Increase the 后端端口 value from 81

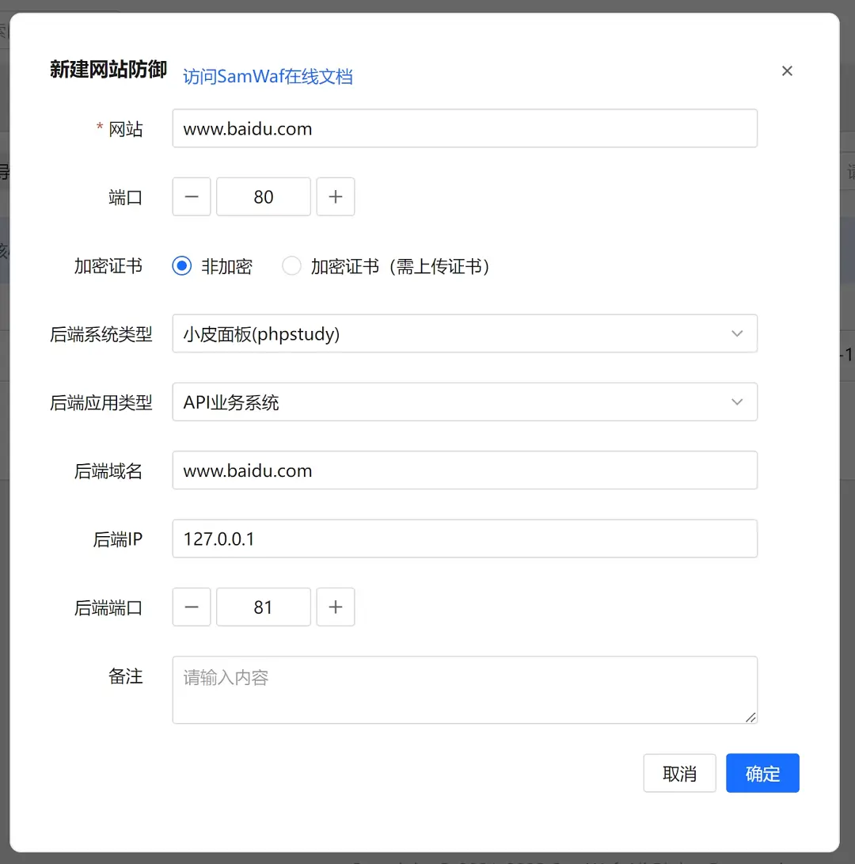(x=336, y=607)
